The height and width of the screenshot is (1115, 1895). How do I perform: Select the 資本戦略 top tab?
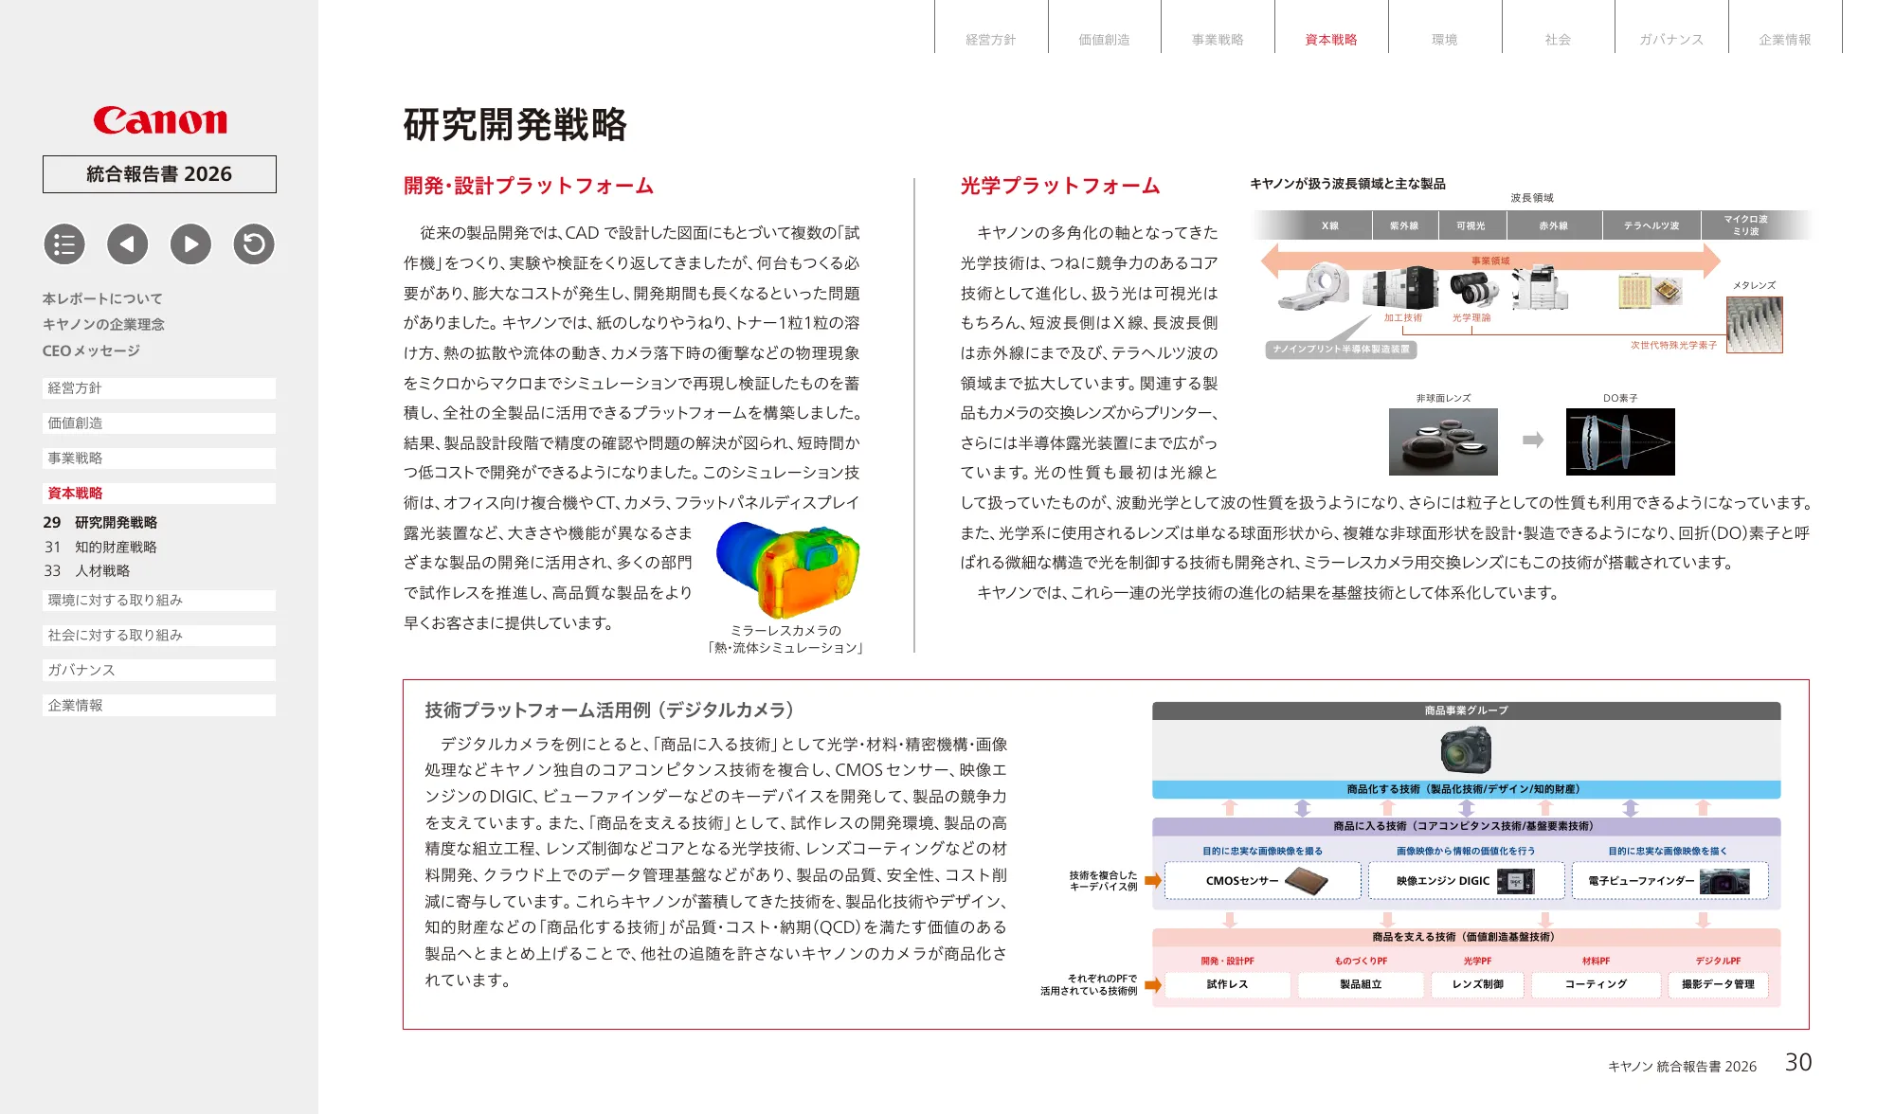tap(1331, 40)
